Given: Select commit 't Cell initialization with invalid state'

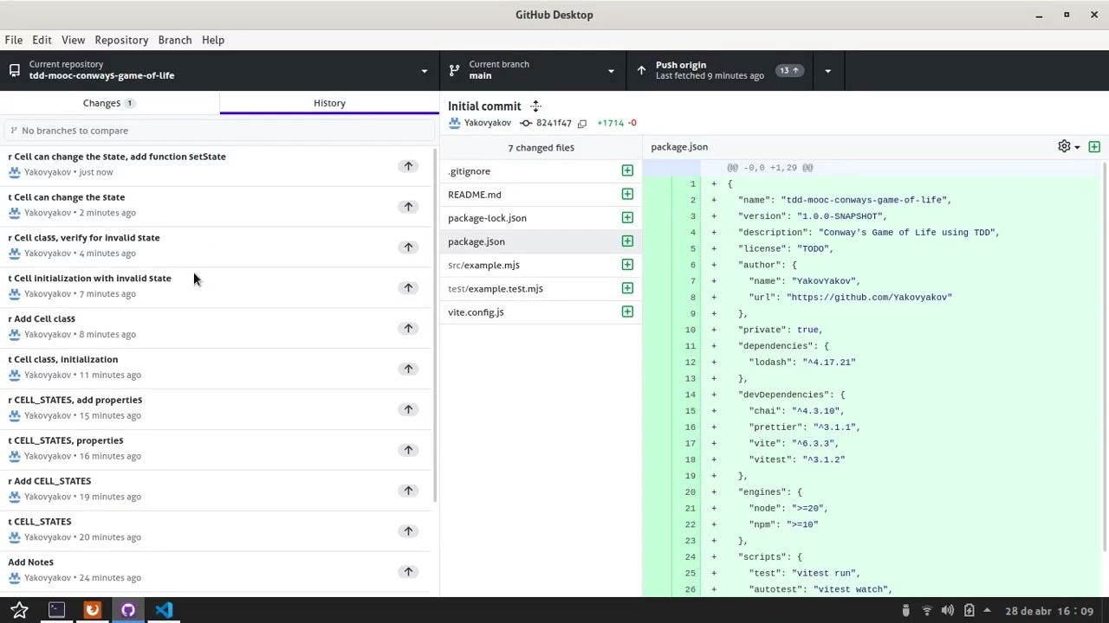Looking at the screenshot, I should 215,286.
